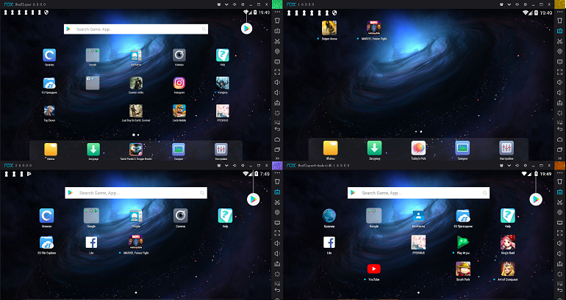Open three-dot more menu in top-left sidebar
The height and width of the screenshot is (300, 566).
(277, 12)
